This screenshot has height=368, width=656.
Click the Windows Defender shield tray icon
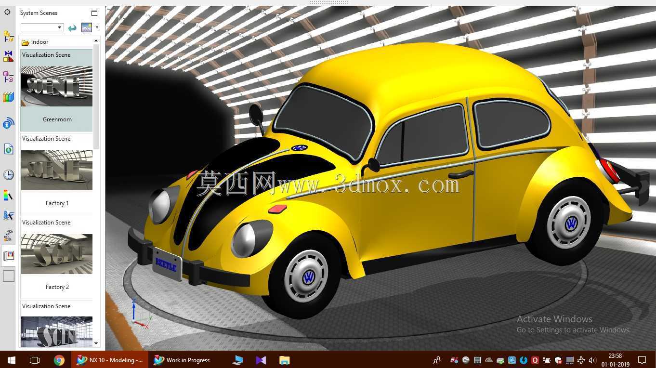tap(558, 360)
